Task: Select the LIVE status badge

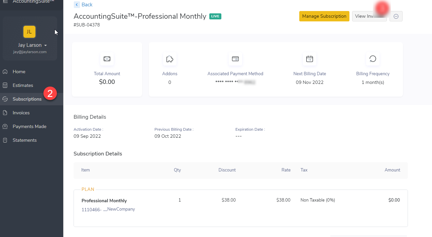Action: coord(215,16)
